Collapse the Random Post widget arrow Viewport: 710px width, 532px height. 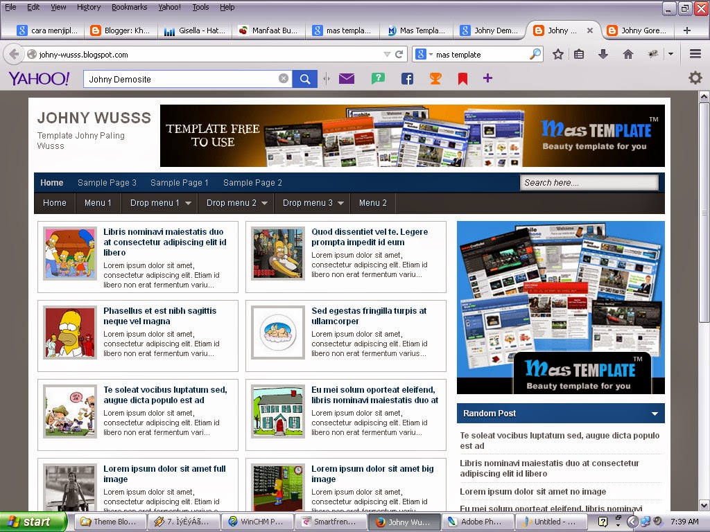(655, 414)
